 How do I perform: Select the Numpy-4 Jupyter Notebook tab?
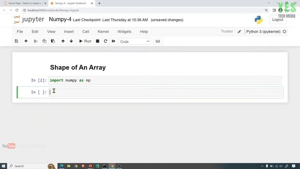pyautogui.click(x=70, y=3)
